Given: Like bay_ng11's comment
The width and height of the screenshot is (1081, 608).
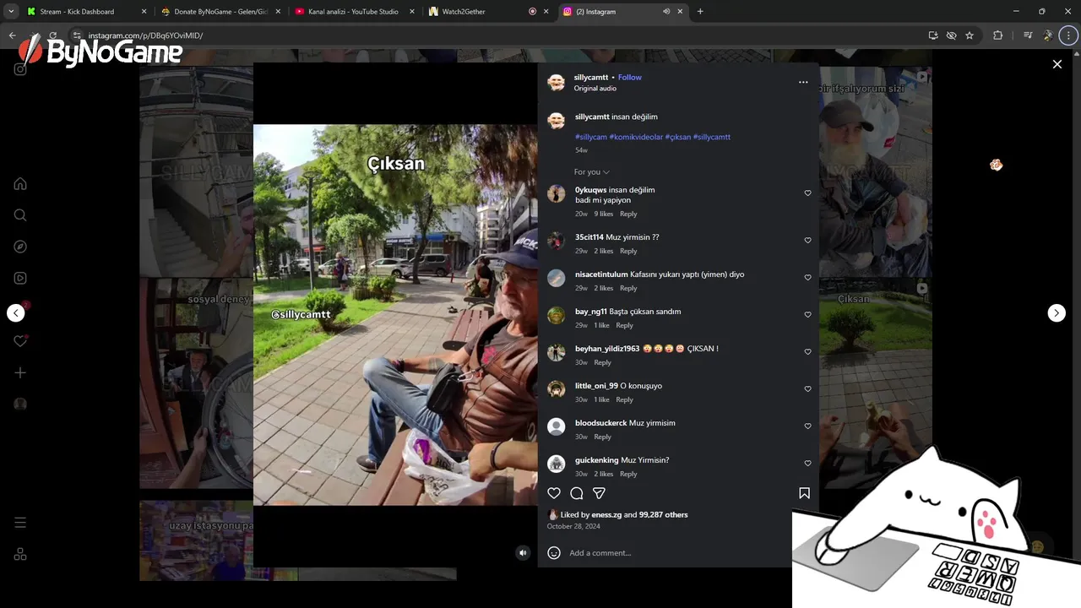Looking at the screenshot, I should [807, 315].
